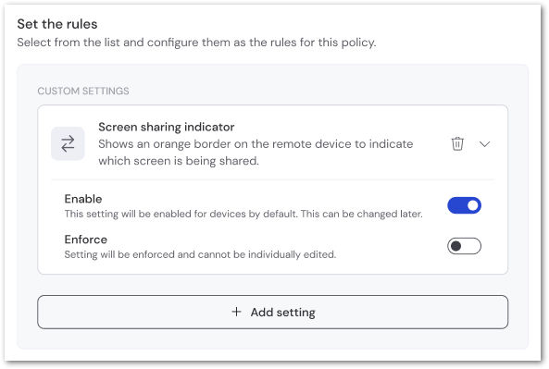Click the Set the rules heading
Image resolution: width=549 pixels, height=369 pixels.
pos(57,24)
